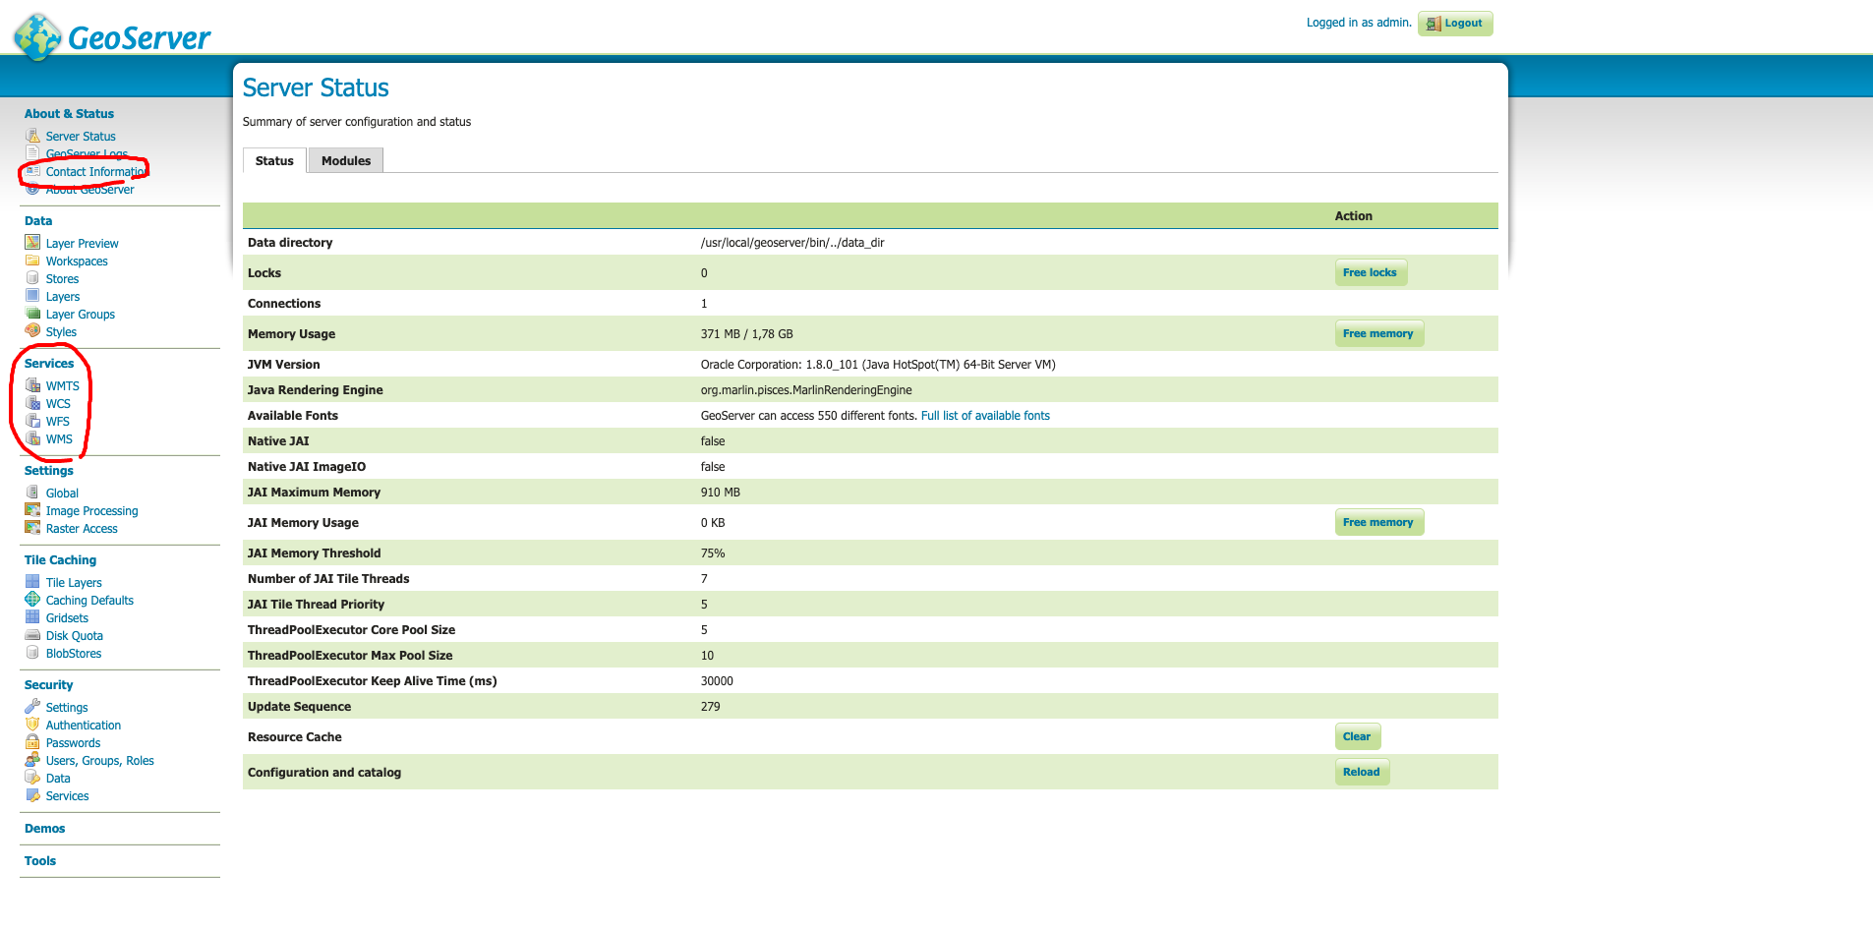Click the Gridsets grid icon
The height and width of the screenshot is (930, 1873).
click(x=32, y=617)
